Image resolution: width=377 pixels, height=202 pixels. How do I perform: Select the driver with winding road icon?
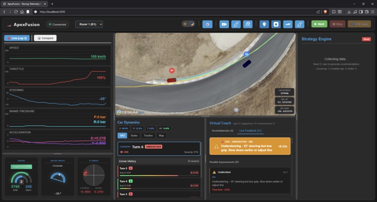pos(247,24)
